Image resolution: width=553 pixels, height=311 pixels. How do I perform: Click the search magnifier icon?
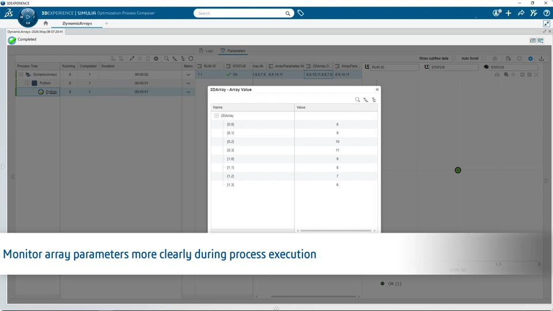click(288, 13)
